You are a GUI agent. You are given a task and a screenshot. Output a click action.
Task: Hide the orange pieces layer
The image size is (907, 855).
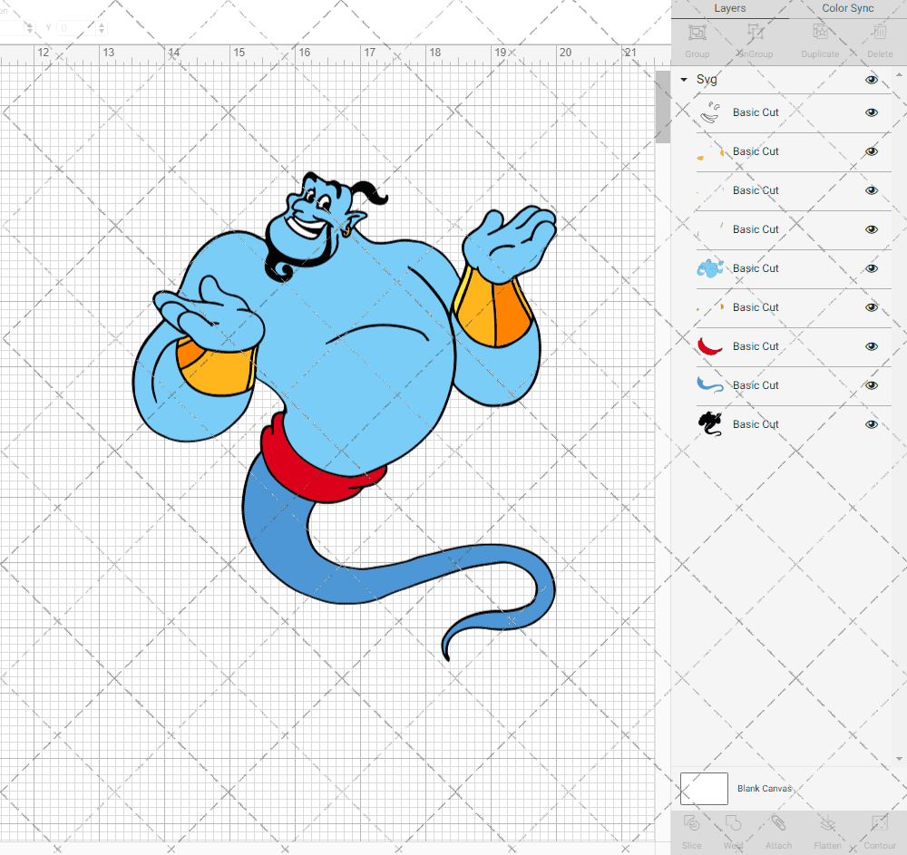pos(872,307)
